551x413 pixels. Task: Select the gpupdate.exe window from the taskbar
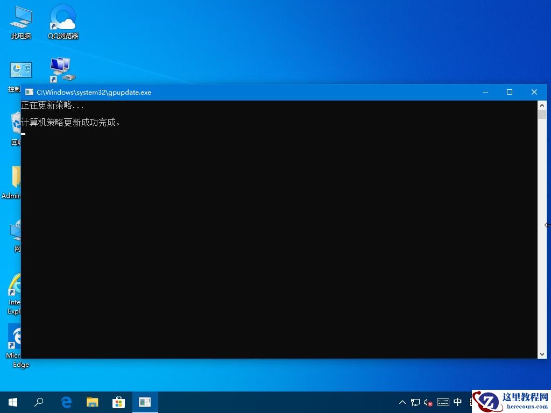(144, 402)
